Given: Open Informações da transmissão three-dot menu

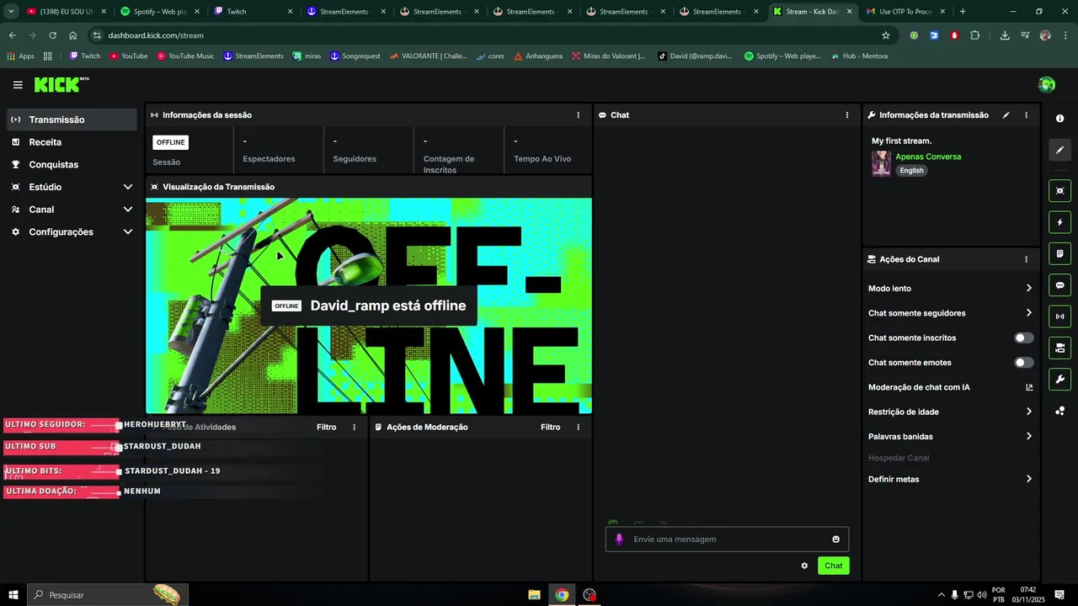Looking at the screenshot, I should point(1026,115).
